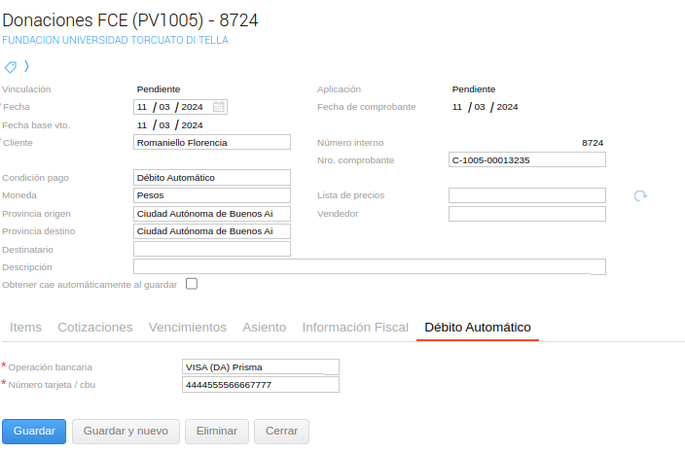The height and width of the screenshot is (453, 685).
Task: Click the 'Guardar y nuevo' button
Action: 126,432
